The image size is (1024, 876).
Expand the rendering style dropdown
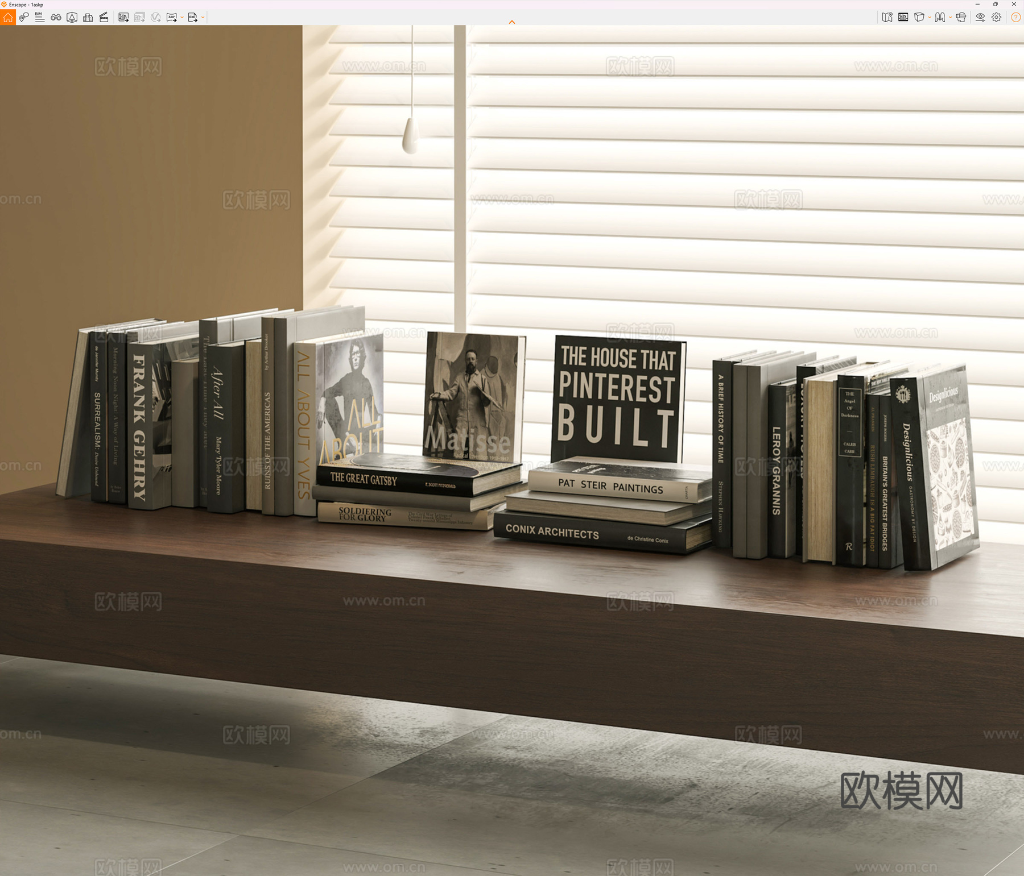951,18
